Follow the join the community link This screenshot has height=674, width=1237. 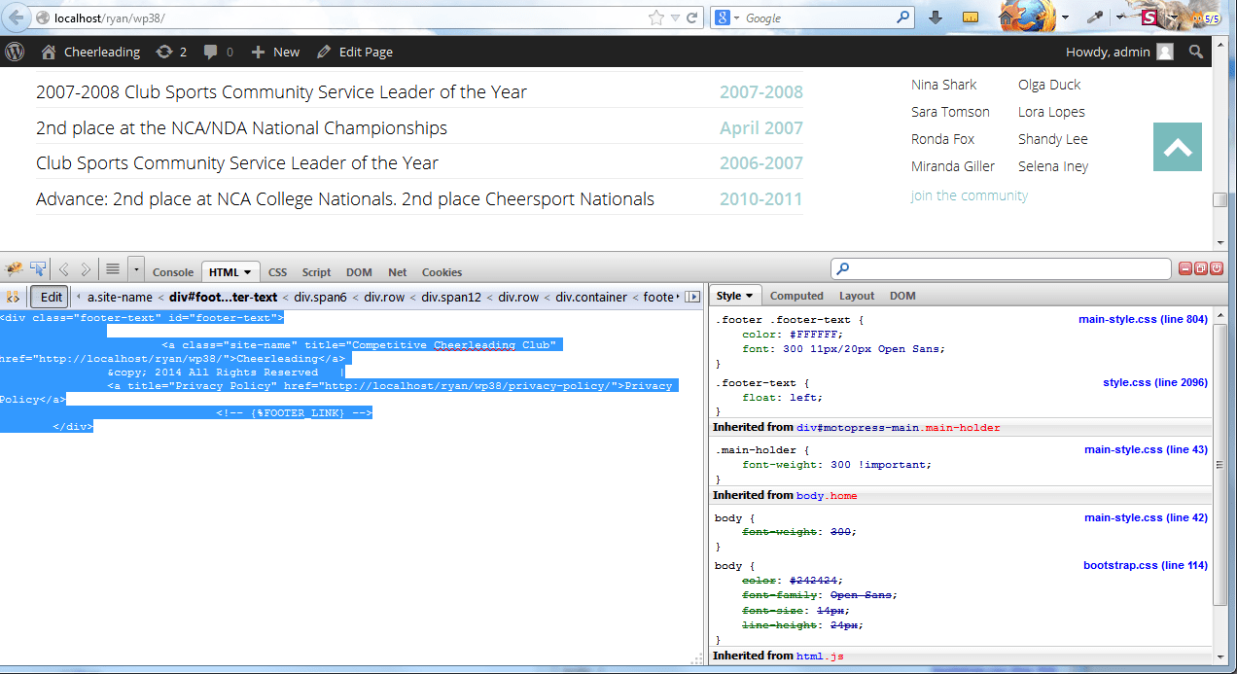970,195
